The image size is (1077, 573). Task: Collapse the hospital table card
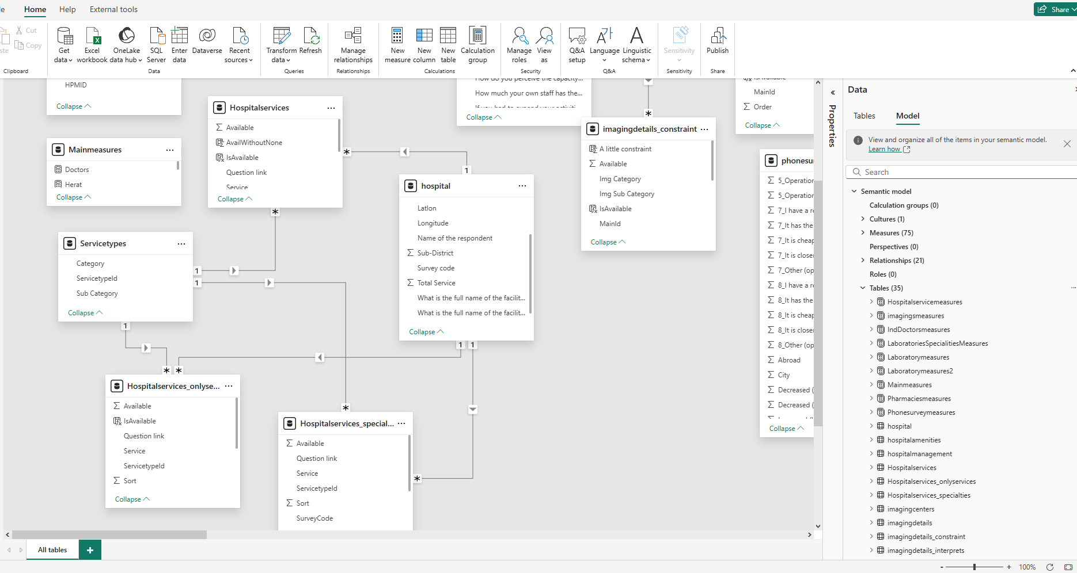tap(426, 332)
